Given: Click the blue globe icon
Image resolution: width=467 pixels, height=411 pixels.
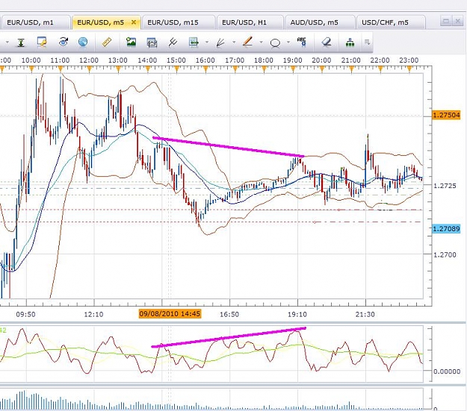Looking at the screenshot, I should [x=83, y=43].
